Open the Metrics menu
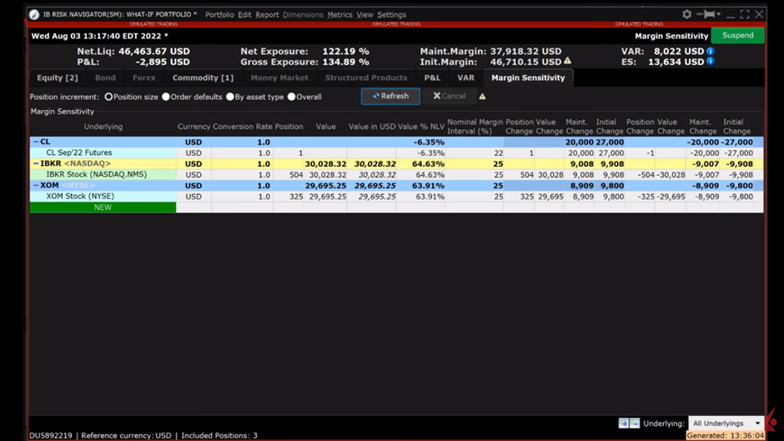Screen dimensions: 784x441 339,15
